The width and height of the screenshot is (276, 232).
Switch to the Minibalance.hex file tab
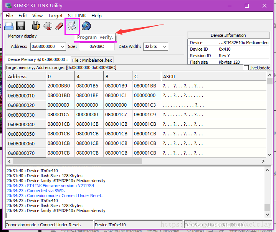click(x=92, y=60)
